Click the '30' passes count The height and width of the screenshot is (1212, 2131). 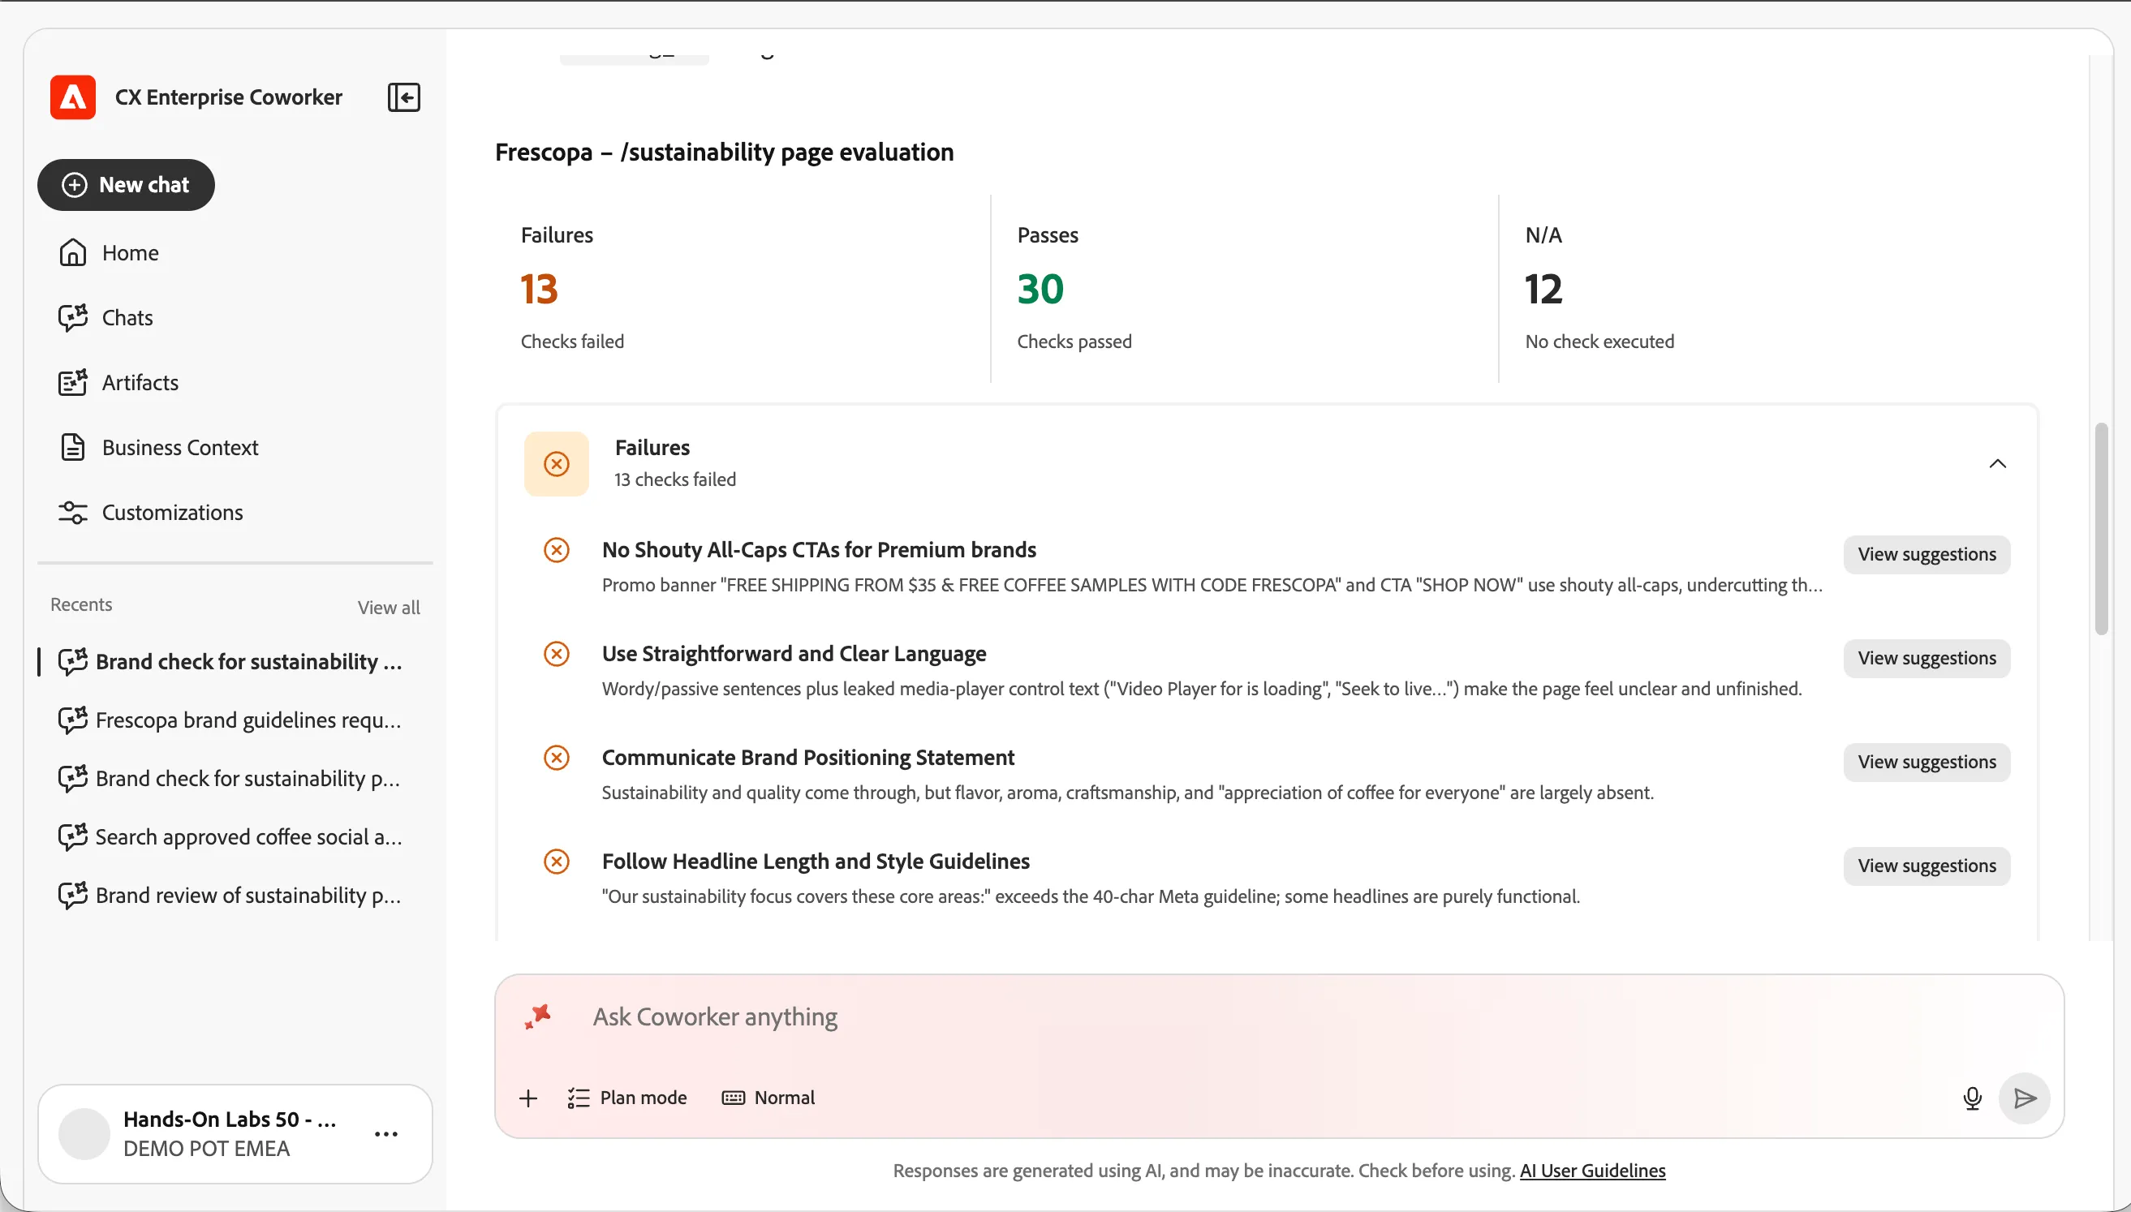(1040, 290)
